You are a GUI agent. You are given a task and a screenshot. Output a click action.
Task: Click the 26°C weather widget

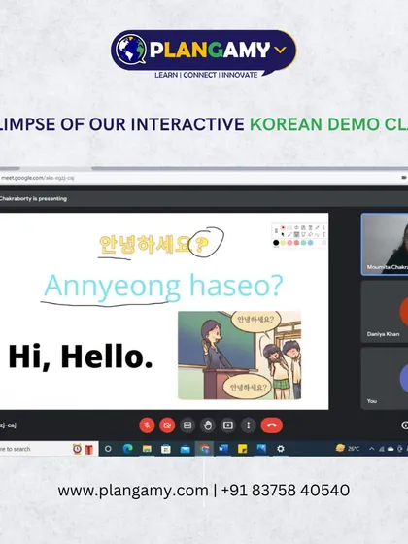[x=348, y=448]
